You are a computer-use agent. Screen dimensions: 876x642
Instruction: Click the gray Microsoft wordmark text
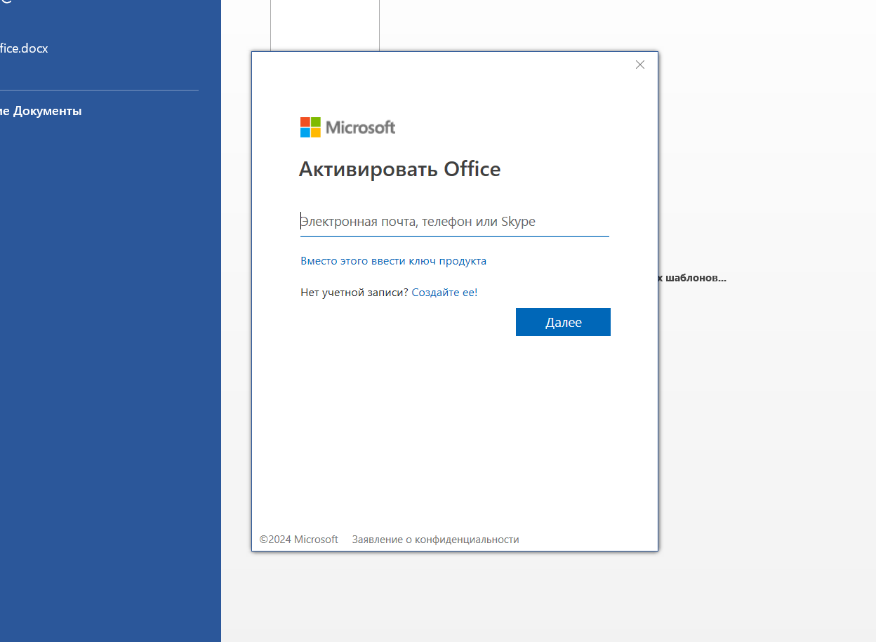[x=360, y=127]
